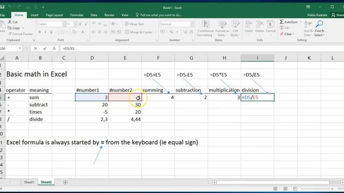Image resolution: width=344 pixels, height=193 pixels.
Task: Expand the Copy dropdown arrow
Action: (23, 28)
